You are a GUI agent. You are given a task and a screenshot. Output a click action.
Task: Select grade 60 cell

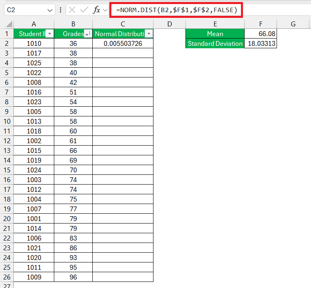[73, 131]
